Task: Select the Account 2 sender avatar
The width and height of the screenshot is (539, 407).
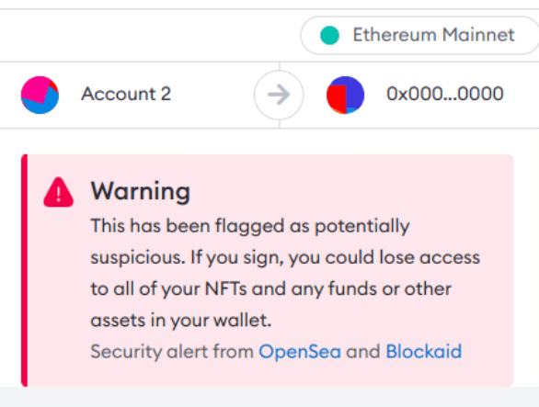Action: point(40,95)
